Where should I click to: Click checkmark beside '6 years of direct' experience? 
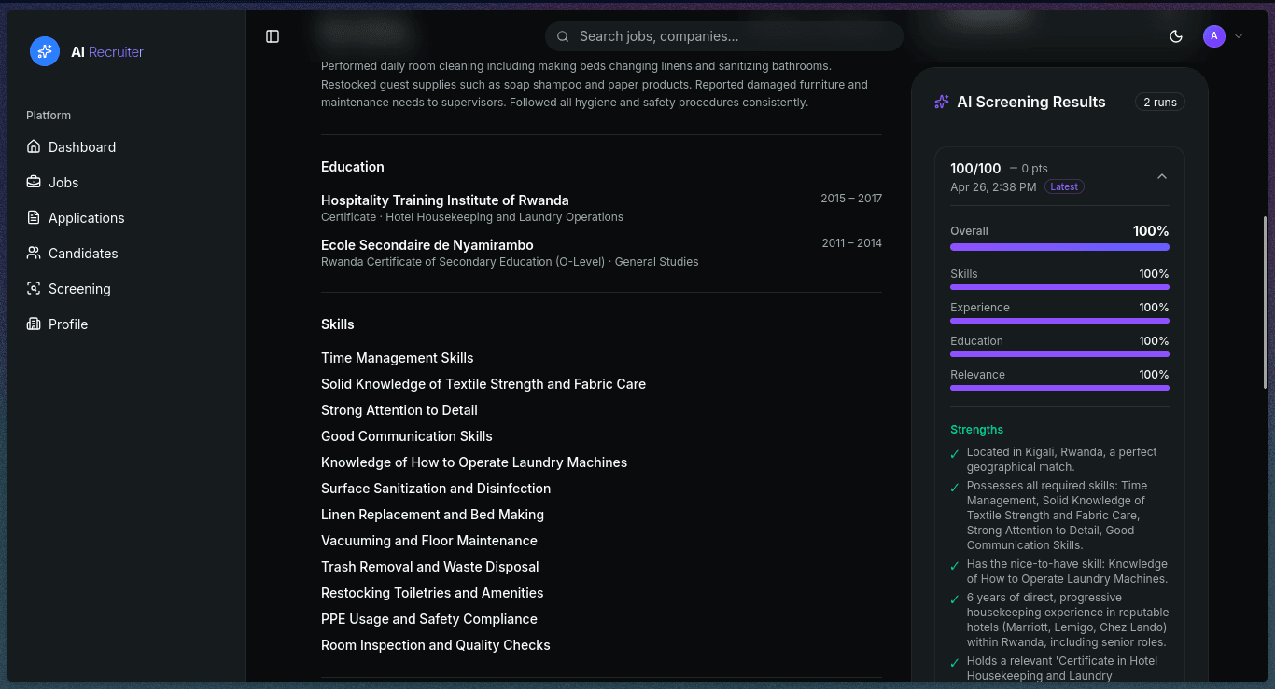955,599
